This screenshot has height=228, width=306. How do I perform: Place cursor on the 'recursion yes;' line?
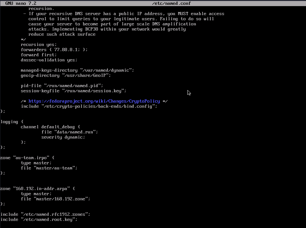coord(39,45)
